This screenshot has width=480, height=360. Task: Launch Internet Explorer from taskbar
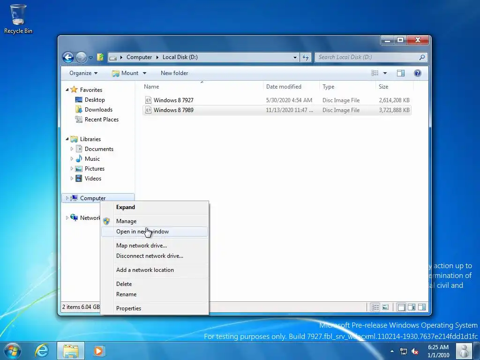(x=42, y=351)
